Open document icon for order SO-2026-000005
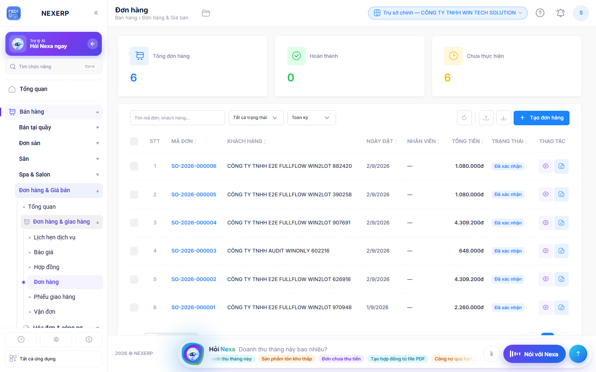Viewport: 596px width, 372px height. click(561, 194)
